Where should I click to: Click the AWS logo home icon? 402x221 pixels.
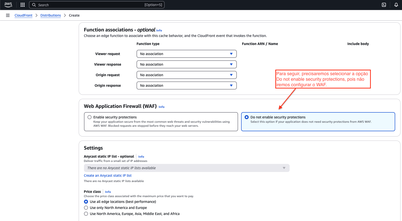tap(8, 5)
